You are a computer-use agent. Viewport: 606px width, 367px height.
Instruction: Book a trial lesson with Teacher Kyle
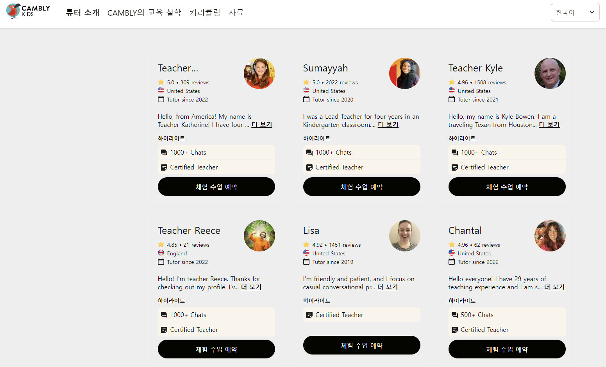pyautogui.click(x=507, y=187)
